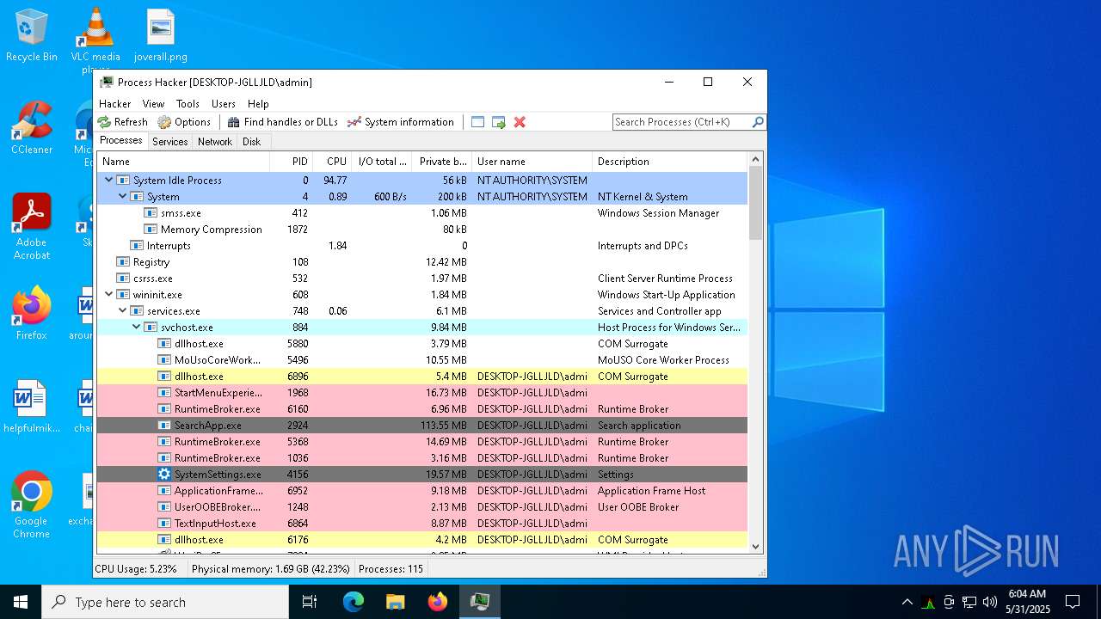Click the Refresh toolbar button
Viewport: 1101px width, 619px height.
(122, 122)
